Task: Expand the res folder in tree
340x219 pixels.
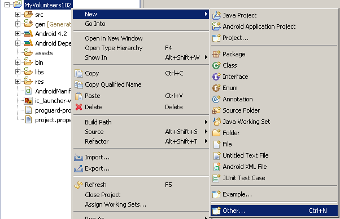Action: pyautogui.click(x=18, y=81)
